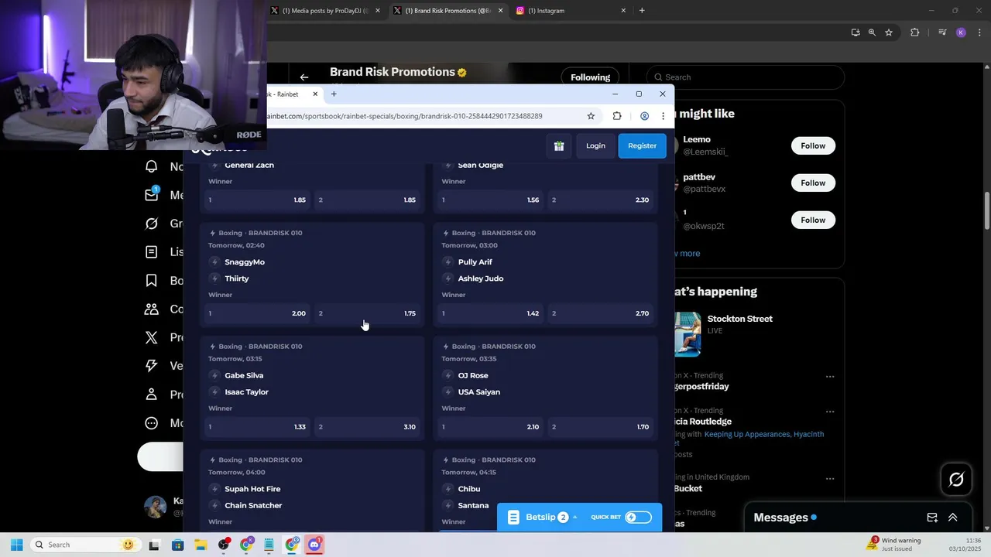
Task: Open Discord from the taskbar
Action: [314, 545]
